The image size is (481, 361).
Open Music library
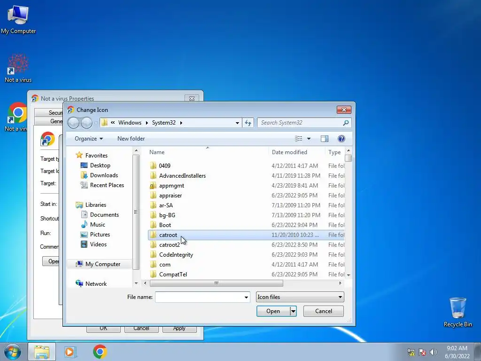(x=93, y=225)
